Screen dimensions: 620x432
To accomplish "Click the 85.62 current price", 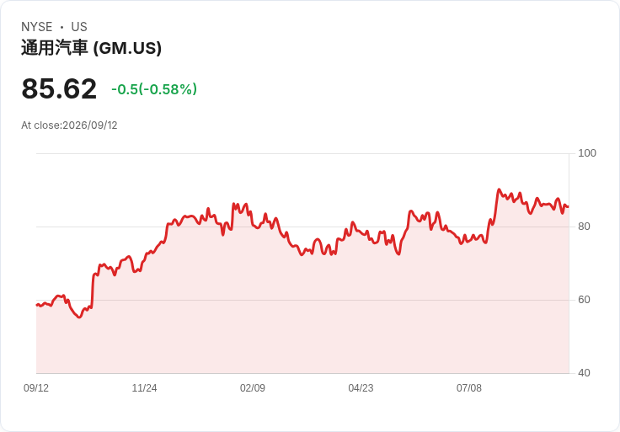I will point(59,88).
